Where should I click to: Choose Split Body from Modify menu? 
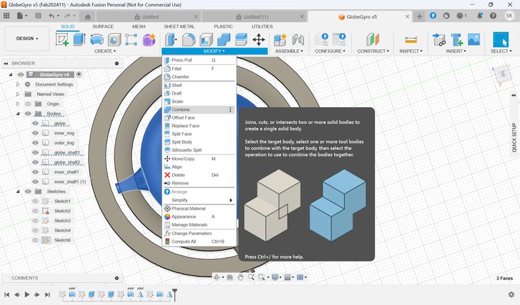coord(200,142)
